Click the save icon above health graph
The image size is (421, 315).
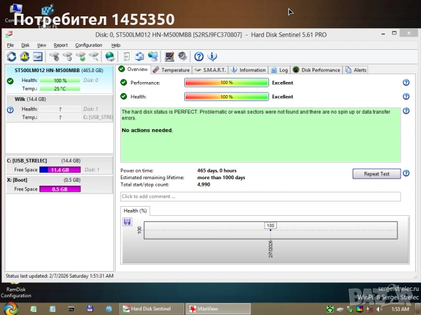pos(127,222)
